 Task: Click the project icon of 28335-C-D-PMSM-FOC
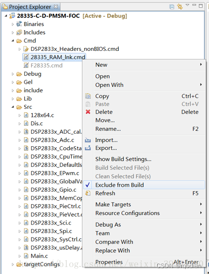[x=12, y=16]
